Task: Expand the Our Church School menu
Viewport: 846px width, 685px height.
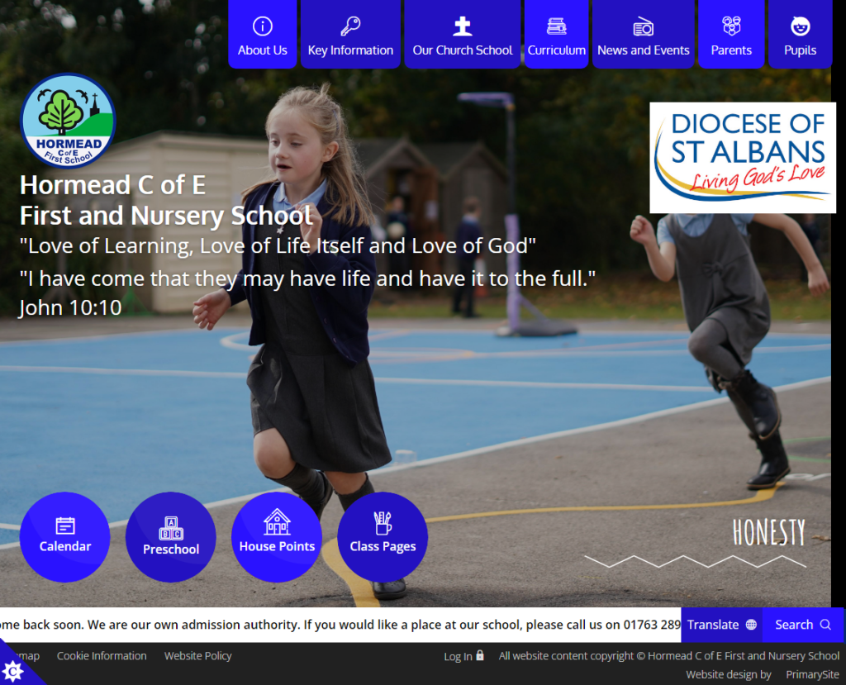Action: click(x=463, y=35)
